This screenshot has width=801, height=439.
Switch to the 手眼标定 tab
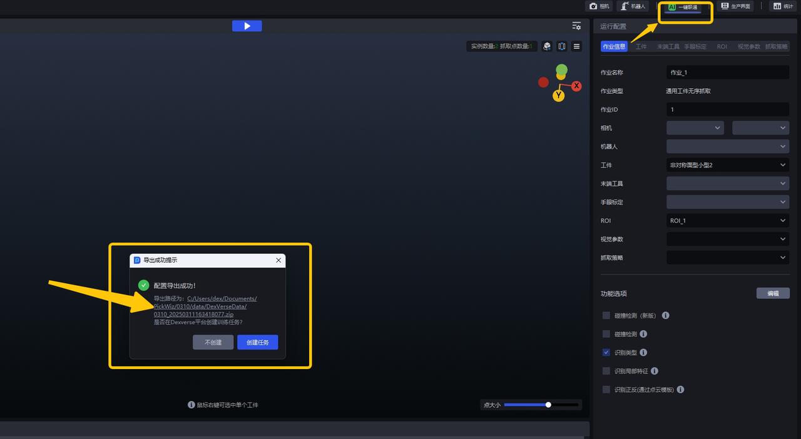click(695, 47)
